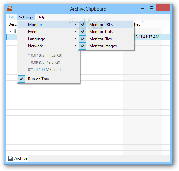Click the ArchiveClipboard app icon in title bar
Image resolution: width=179 pixels, height=171 pixels.
point(10,9)
